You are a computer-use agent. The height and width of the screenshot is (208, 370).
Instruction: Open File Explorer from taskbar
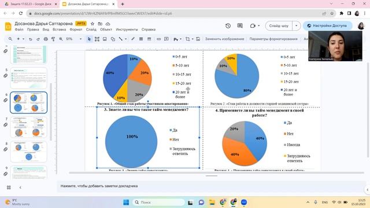(212, 202)
